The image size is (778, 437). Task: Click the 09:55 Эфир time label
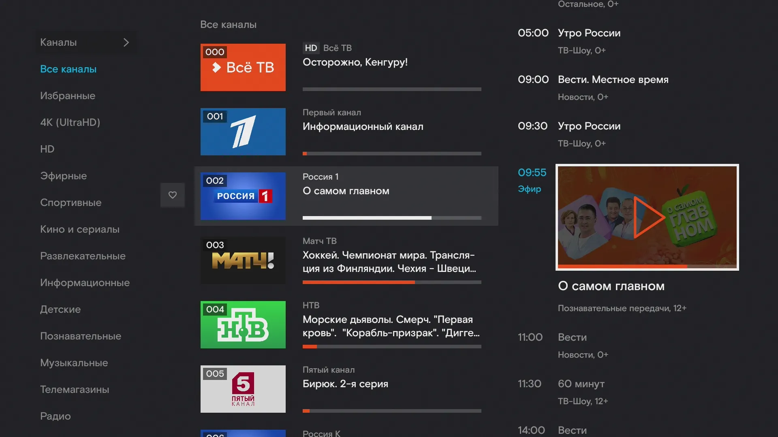(532, 180)
